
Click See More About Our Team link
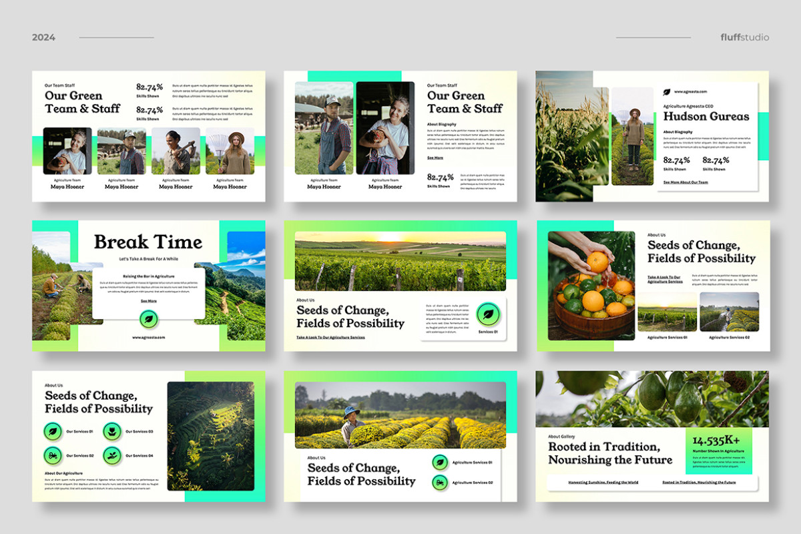(686, 182)
